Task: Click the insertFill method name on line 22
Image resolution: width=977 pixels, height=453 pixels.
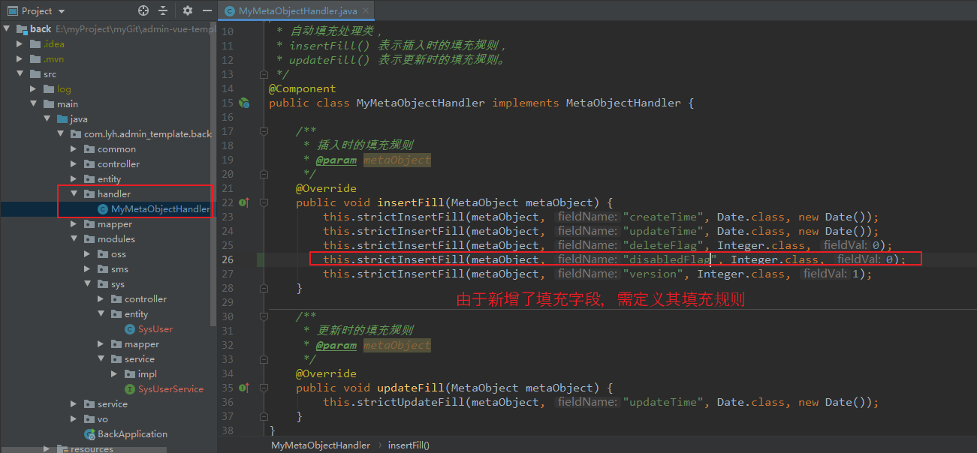Action: [x=411, y=202]
